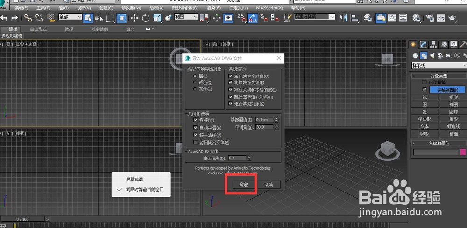Select the Bind to Space Warp tool

click(x=50, y=18)
